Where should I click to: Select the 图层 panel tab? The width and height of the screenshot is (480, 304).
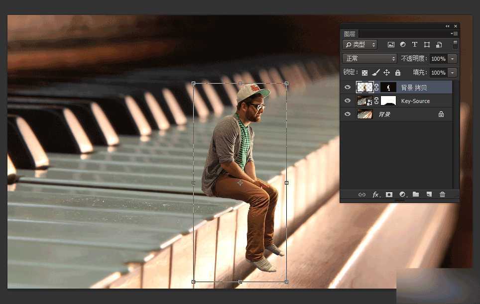(350, 34)
